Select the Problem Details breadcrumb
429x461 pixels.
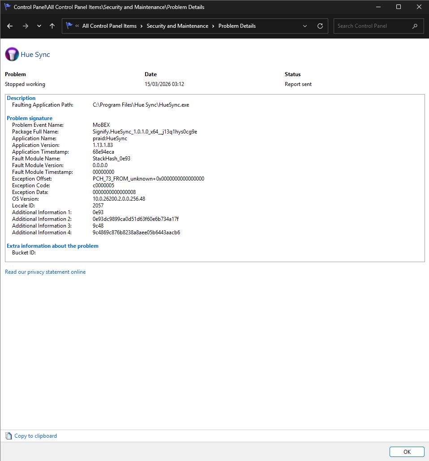coord(237,26)
